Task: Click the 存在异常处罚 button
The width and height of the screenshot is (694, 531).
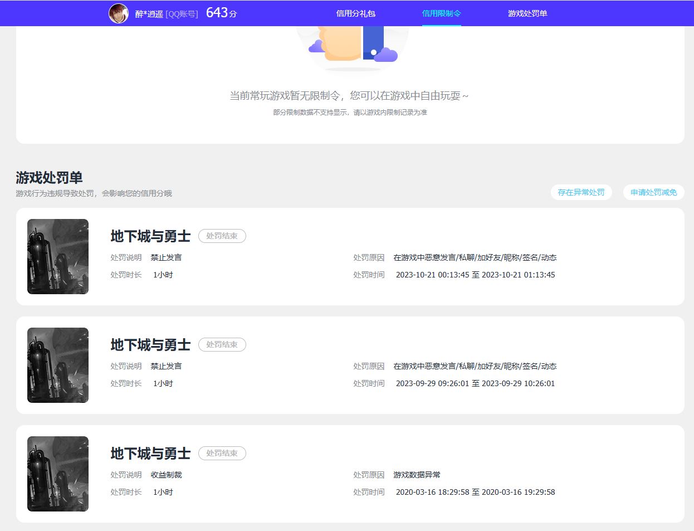Action: (x=581, y=192)
